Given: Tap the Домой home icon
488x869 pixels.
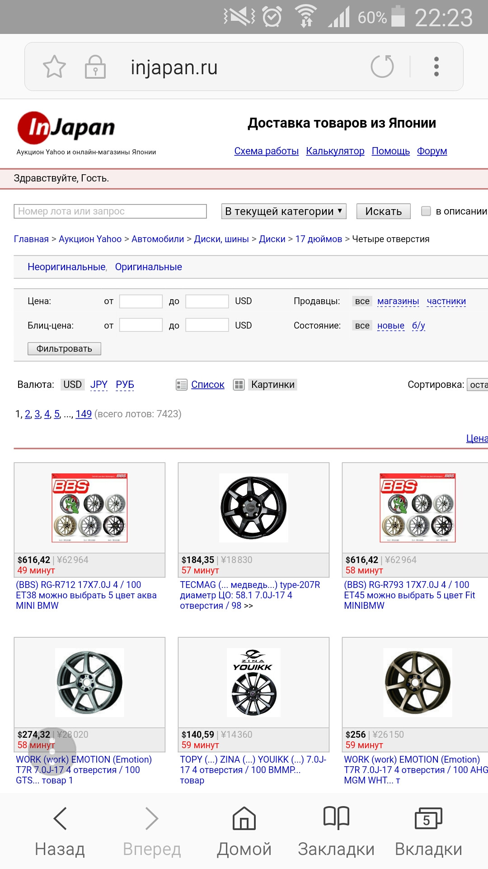Looking at the screenshot, I should click(x=244, y=818).
